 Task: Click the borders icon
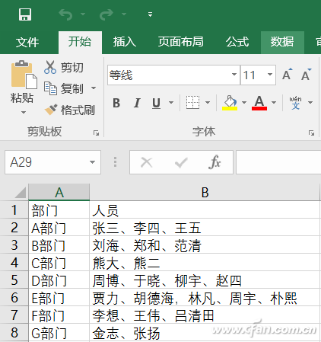(192, 103)
